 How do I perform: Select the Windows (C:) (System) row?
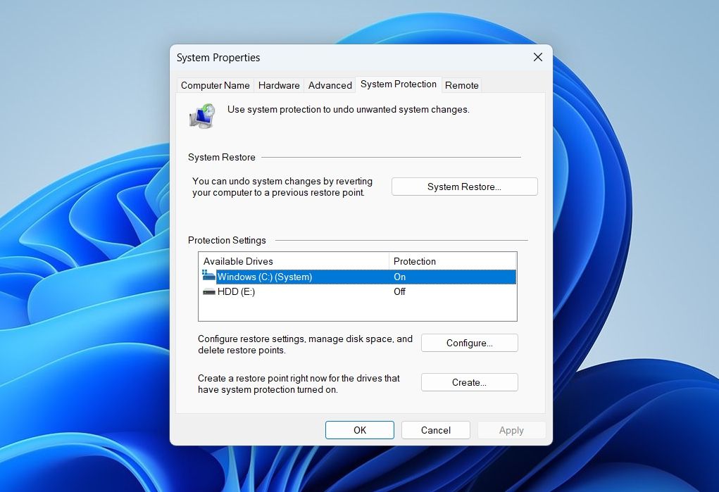(358, 277)
